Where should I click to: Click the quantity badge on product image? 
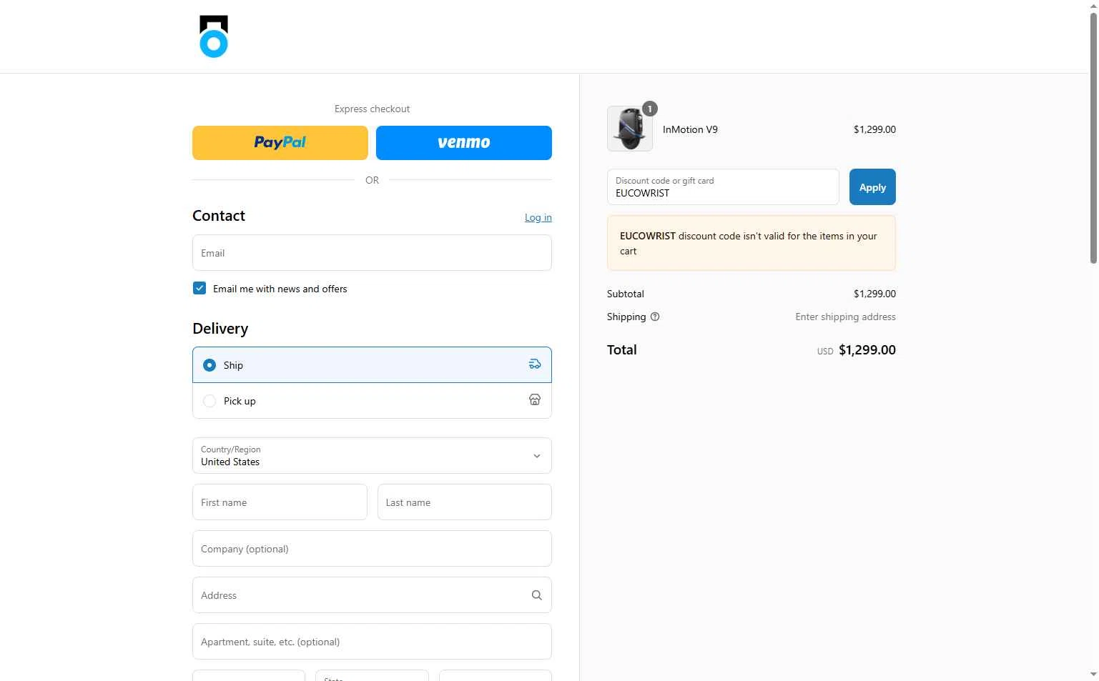[x=649, y=109]
